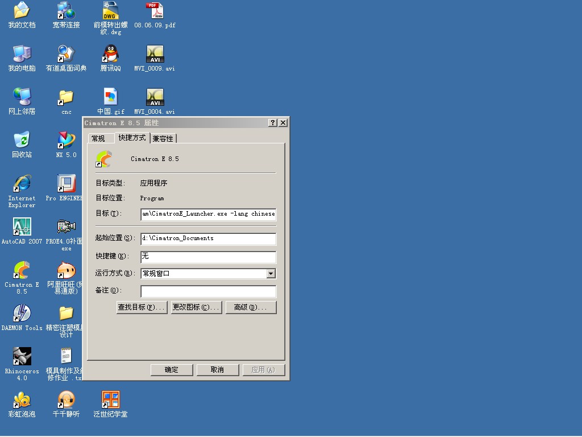Viewport: 582px width, 437px height.
Task: Click the 快捷键 input field
Action: tap(208, 257)
